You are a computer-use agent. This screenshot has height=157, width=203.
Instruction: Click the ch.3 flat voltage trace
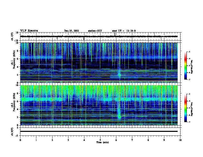tap(99, 131)
